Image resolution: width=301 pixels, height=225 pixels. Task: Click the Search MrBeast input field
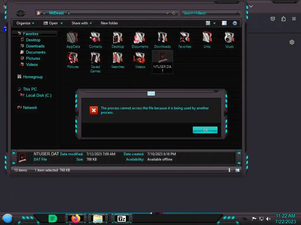click(x=211, y=13)
